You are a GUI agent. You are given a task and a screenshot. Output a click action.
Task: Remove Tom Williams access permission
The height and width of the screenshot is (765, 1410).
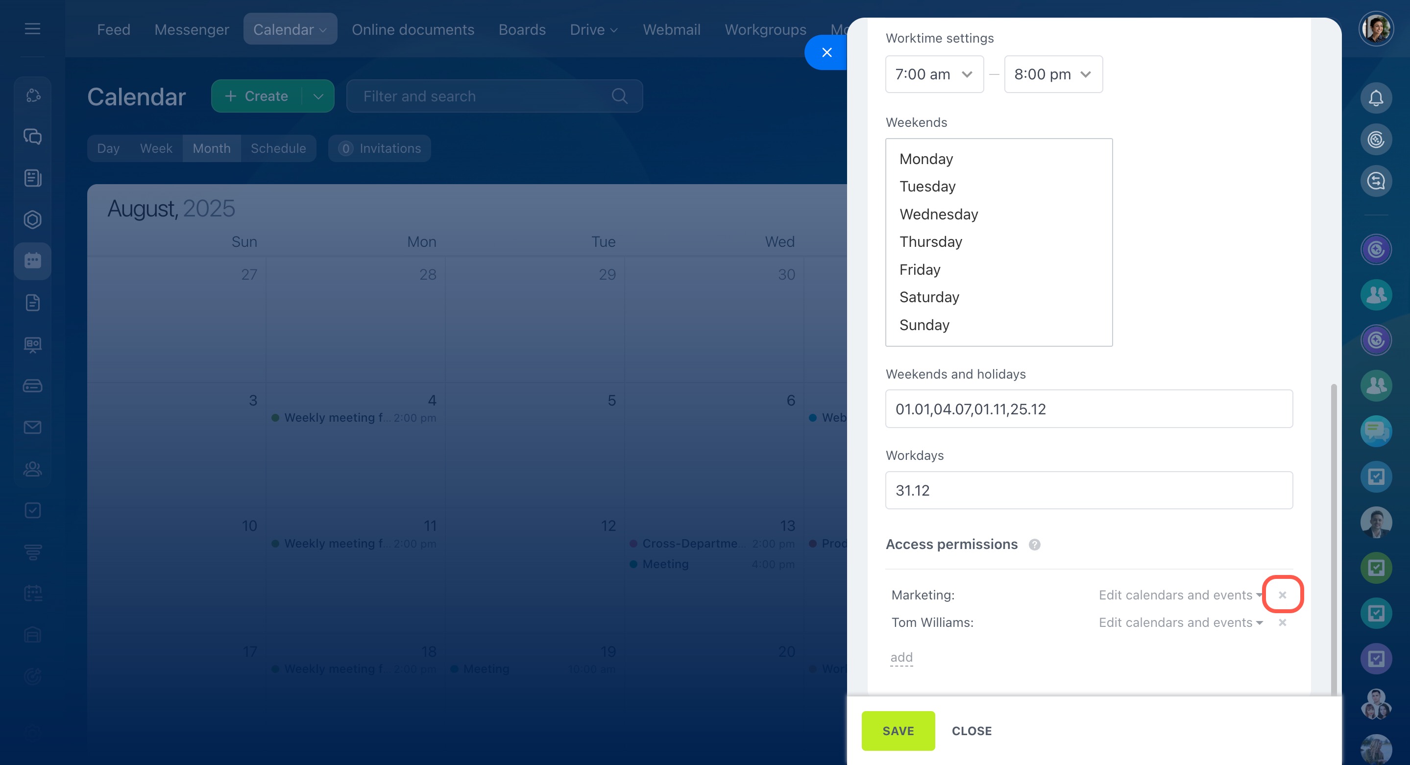click(x=1282, y=622)
